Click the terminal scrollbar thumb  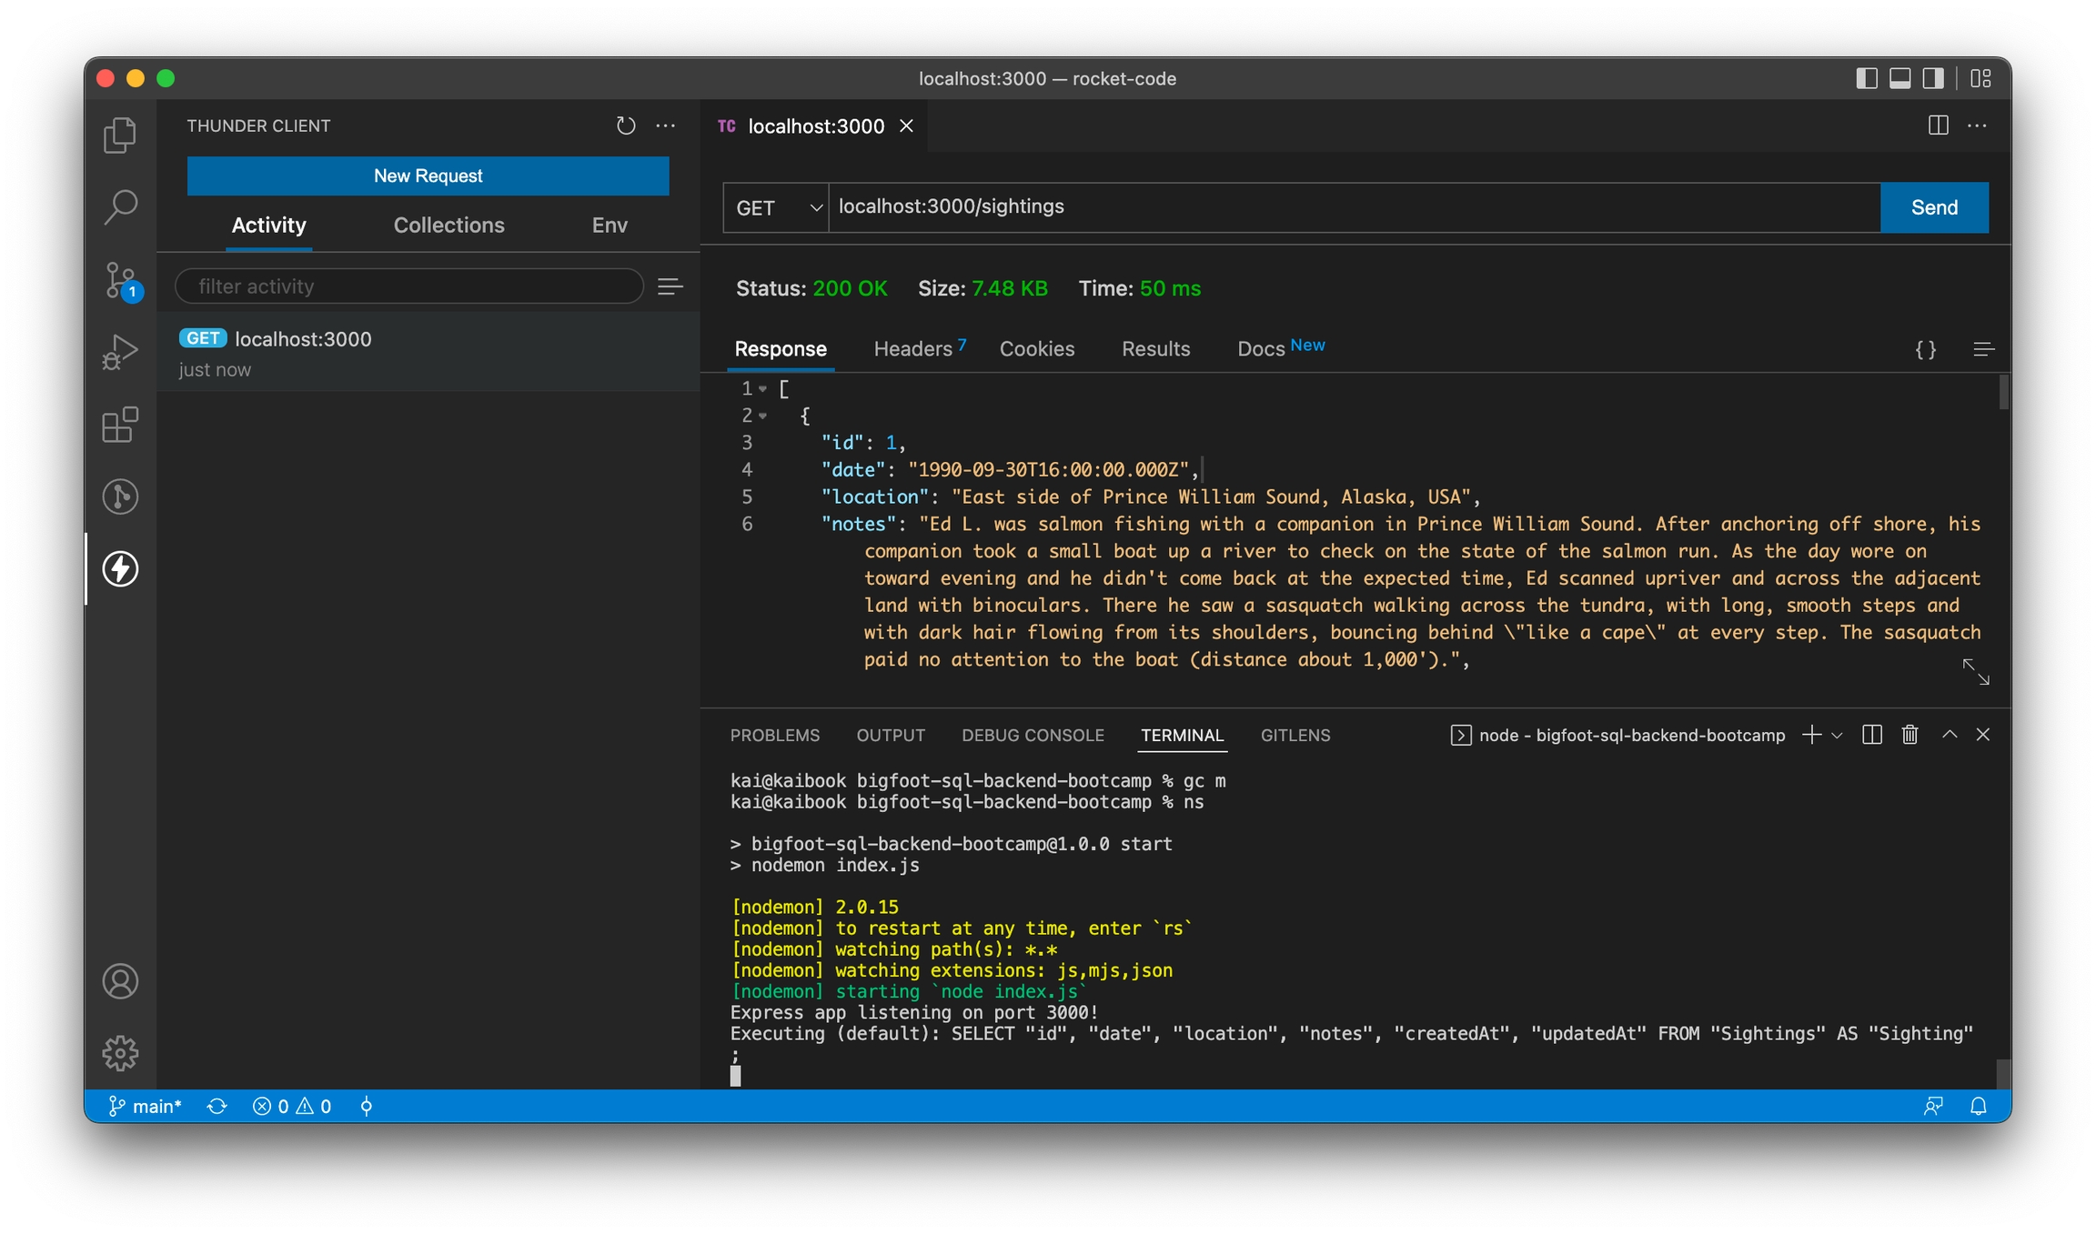click(x=2002, y=1073)
